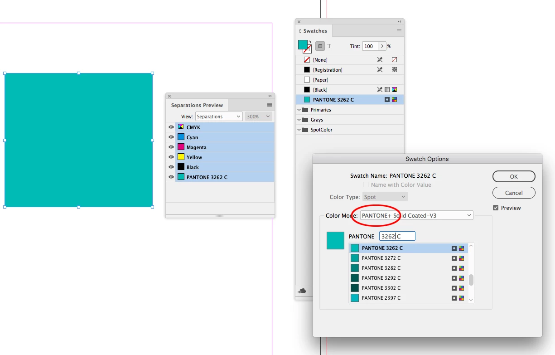This screenshot has height=355, width=555.
Task: Switch to the Separations Preview tab
Action: 197,105
